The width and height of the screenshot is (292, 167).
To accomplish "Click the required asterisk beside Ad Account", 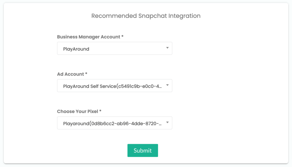I will tap(86, 73).
